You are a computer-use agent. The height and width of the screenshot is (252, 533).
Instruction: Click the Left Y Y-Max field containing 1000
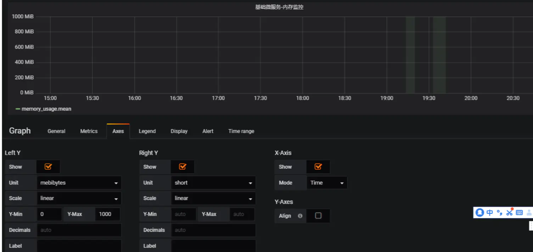107,214
